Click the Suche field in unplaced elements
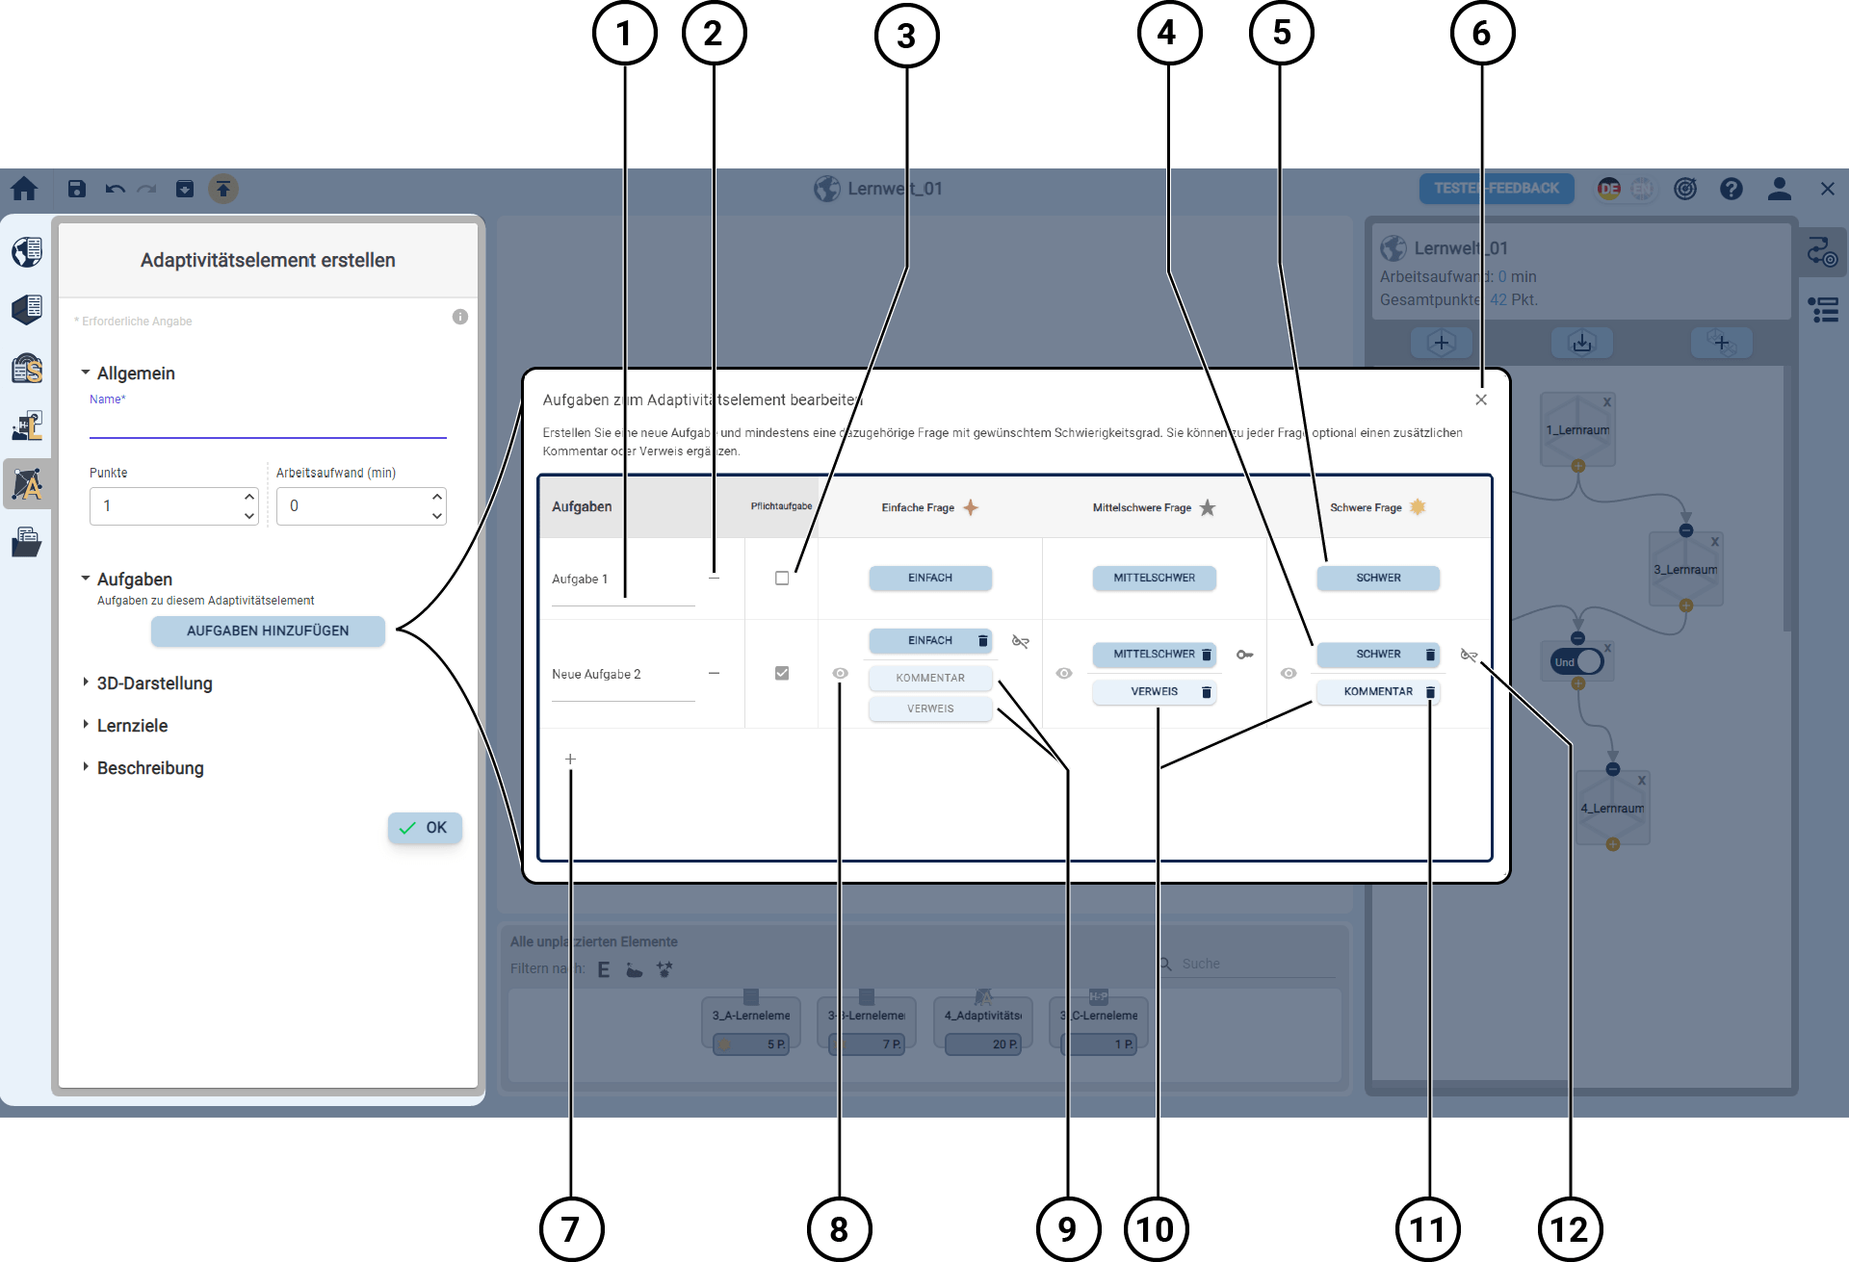Screen dimensions: 1849x1262 click(1257, 964)
